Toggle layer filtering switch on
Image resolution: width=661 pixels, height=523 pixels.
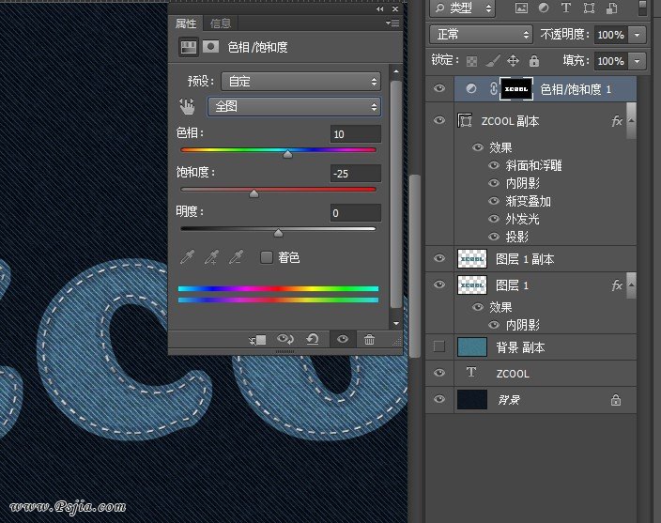[x=642, y=8]
